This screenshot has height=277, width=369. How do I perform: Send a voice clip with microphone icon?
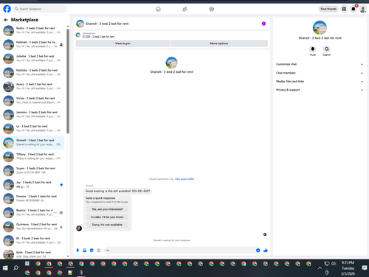tap(77, 250)
